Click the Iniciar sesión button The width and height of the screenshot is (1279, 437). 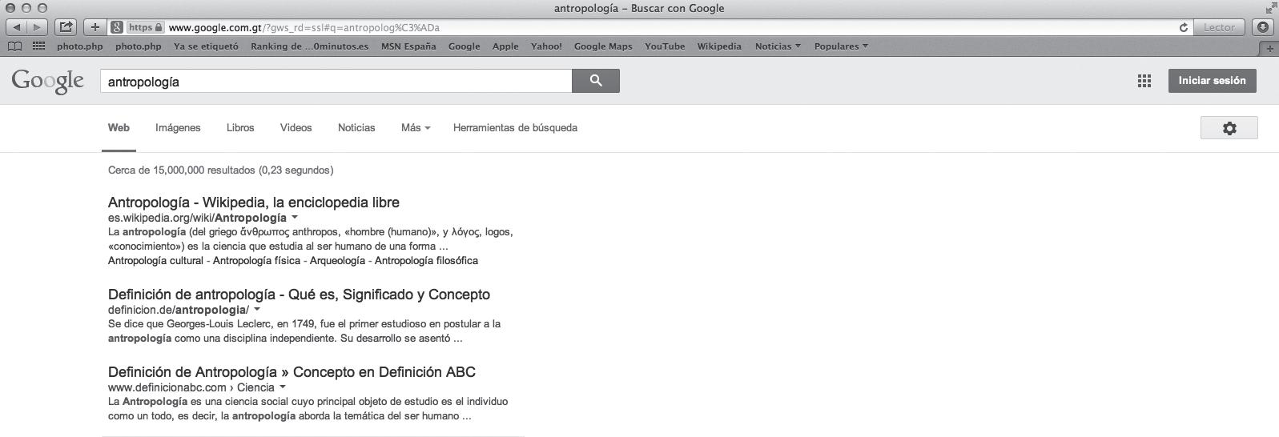point(1212,81)
